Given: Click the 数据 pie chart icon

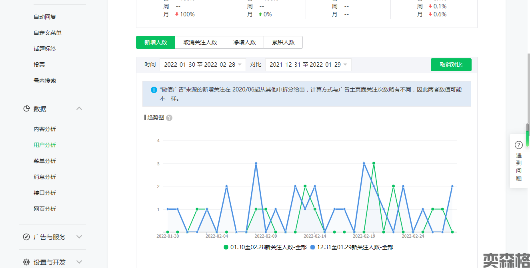Looking at the screenshot, I should pos(26,109).
